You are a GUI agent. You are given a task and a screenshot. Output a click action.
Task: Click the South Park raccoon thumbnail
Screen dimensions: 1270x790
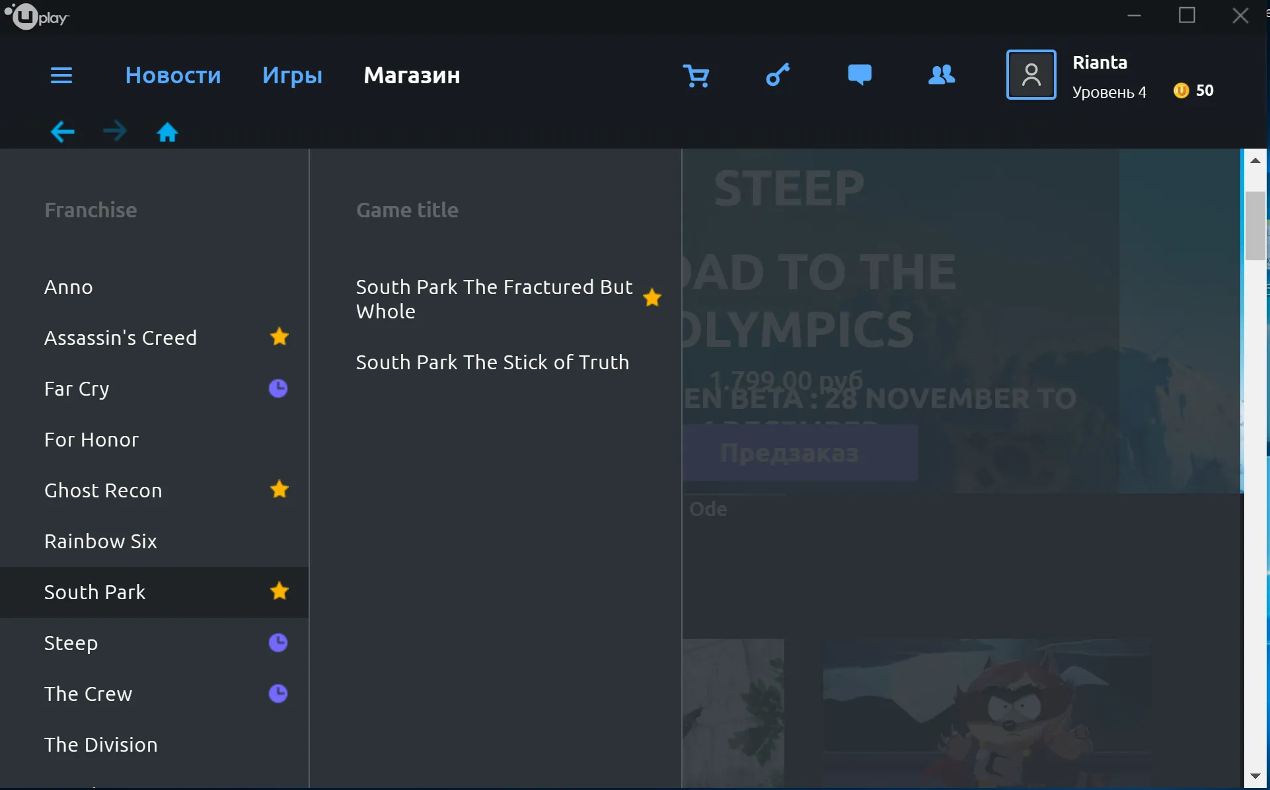pos(987,713)
